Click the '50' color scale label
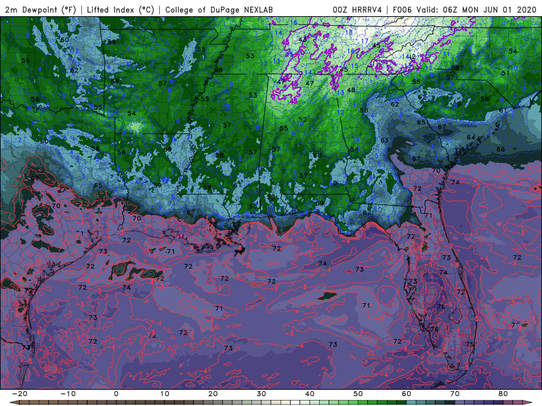Viewport: 542px width, 406px height. pyautogui.click(x=358, y=394)
